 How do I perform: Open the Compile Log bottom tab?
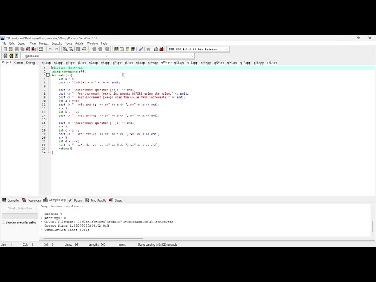55,200
